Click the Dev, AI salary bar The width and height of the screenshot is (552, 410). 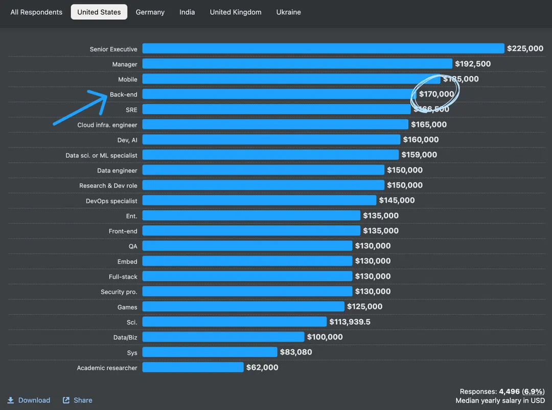click(271, 140)
